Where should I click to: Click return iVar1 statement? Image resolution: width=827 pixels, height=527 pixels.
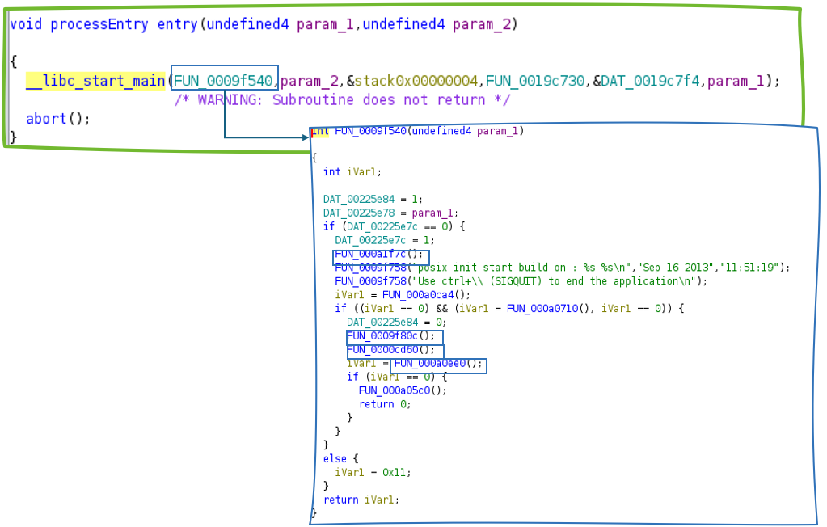pos(361,500)
